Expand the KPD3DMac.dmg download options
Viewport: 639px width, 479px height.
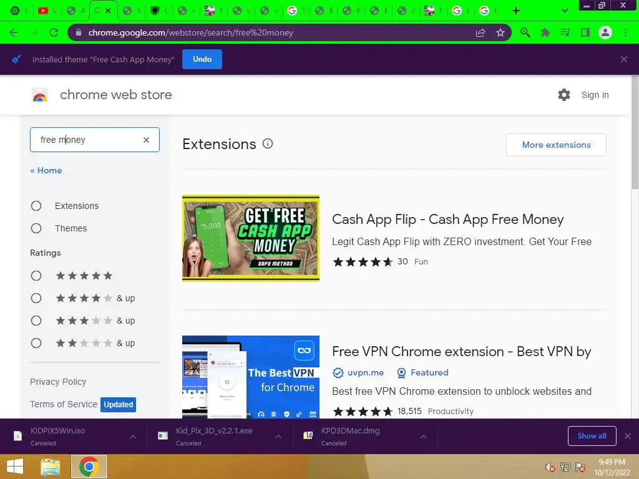424,436
